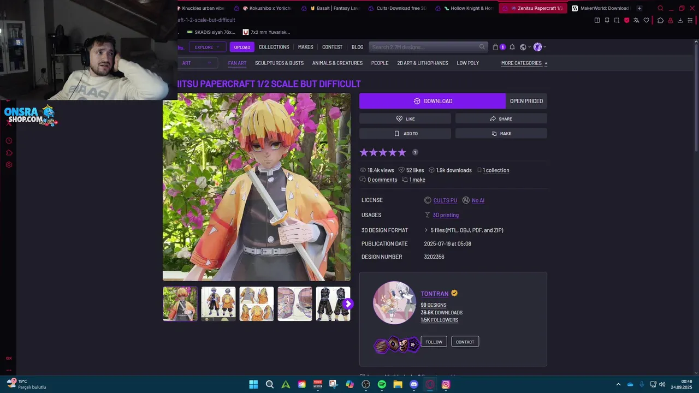699x393 pixels.
Task: Open the CULTS PU license link
Action: click(x=445, y=200)
